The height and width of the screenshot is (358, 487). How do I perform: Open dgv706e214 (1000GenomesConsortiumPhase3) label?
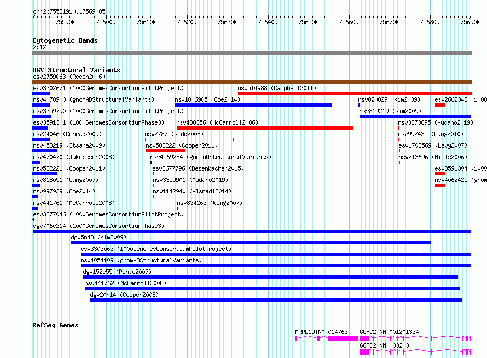click(98, 226)
